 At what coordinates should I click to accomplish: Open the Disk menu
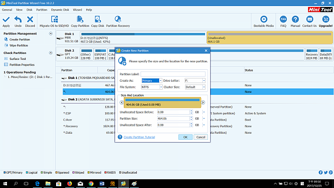pyautogui.click(x=29, y=10)
